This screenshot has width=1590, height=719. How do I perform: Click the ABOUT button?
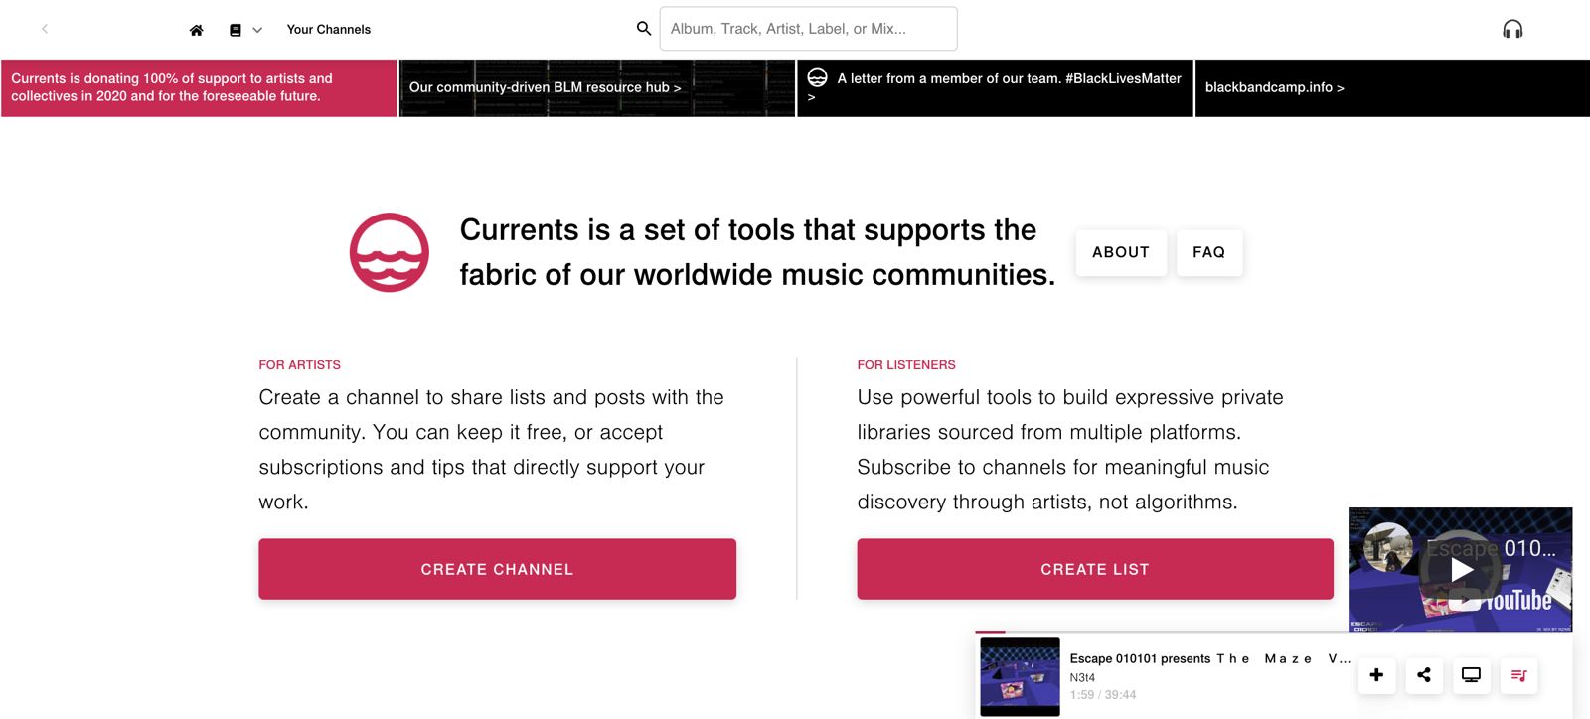[x=1121, y=252]
